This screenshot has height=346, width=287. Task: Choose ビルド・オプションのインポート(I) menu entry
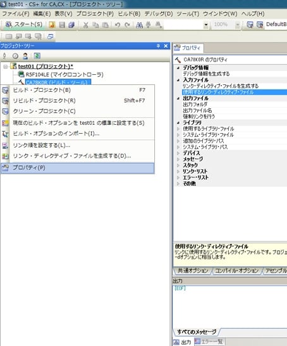[78, 134]
